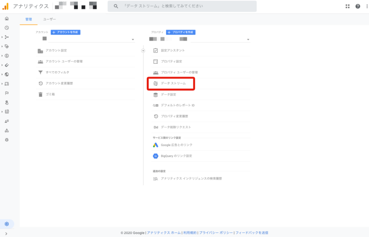Click the trash icon for ゴミ箱
The image size is (369, 237).
pos(40,95)
